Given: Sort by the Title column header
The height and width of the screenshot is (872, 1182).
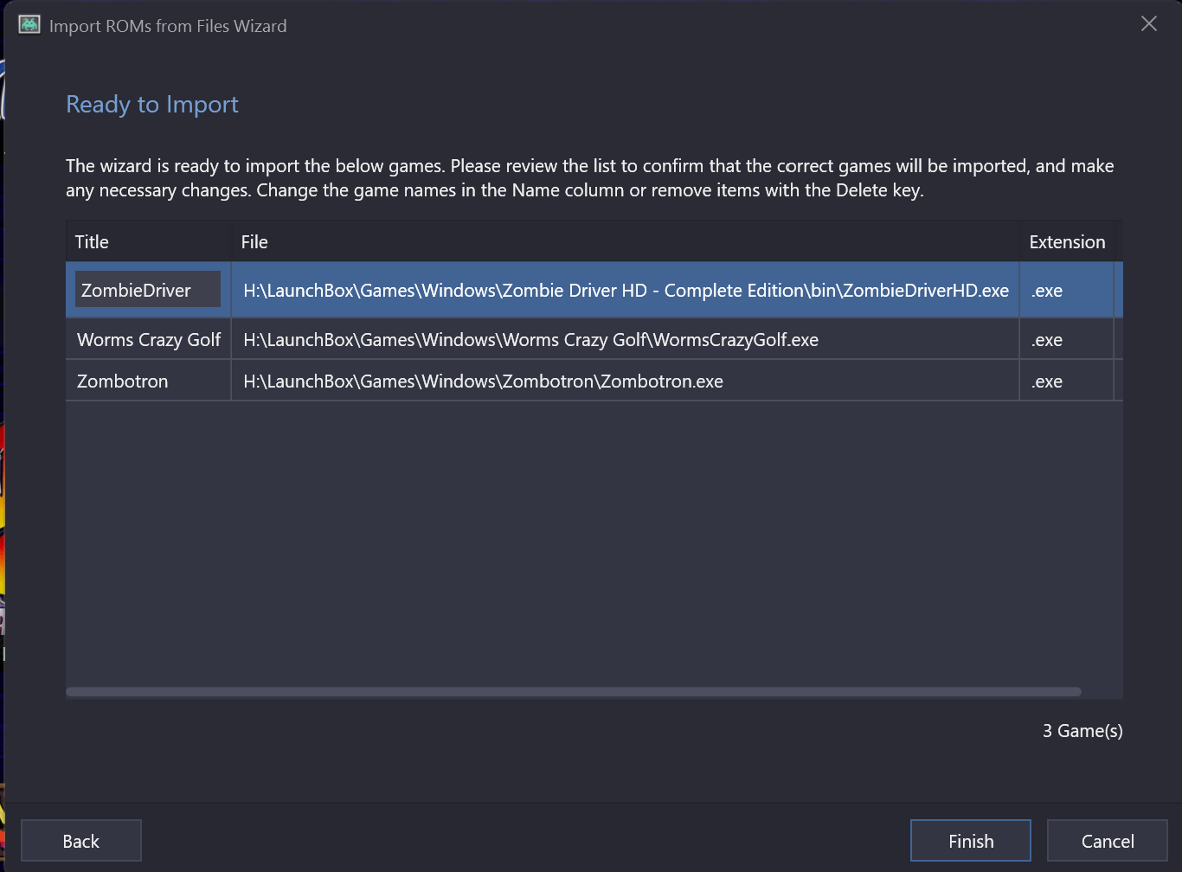Looking at the screenshot, I should point(149,241).
